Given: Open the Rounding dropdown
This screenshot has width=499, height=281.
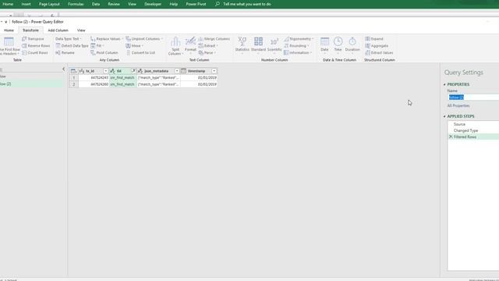Looking at the screenshot, I should [296, 46].
